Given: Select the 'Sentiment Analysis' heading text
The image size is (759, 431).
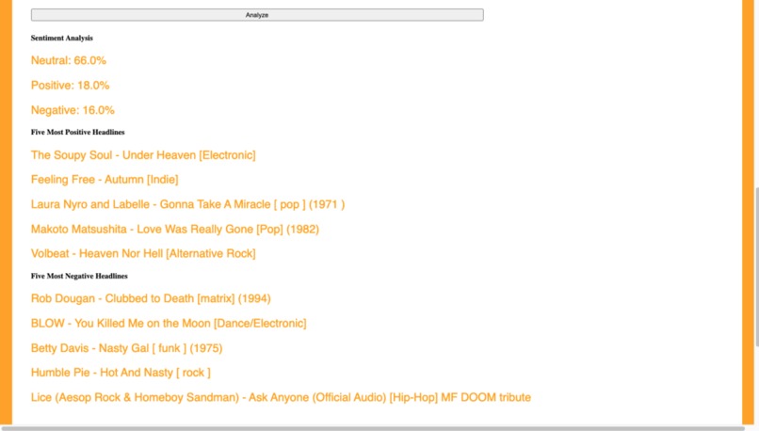Looking at the screenshot, I should coord(62,39).
